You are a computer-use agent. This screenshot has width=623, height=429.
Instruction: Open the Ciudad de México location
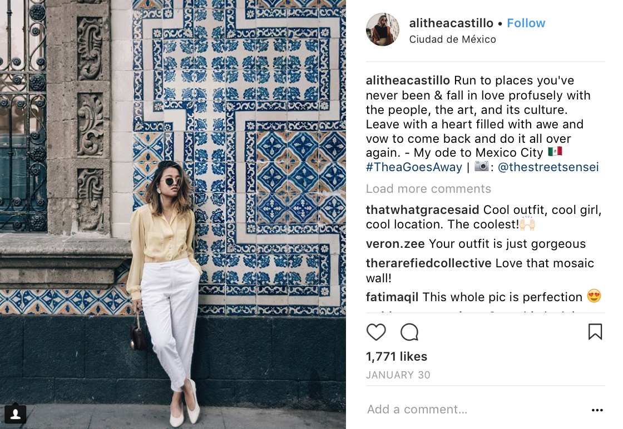pyautogui.click(x=452, y=39)
